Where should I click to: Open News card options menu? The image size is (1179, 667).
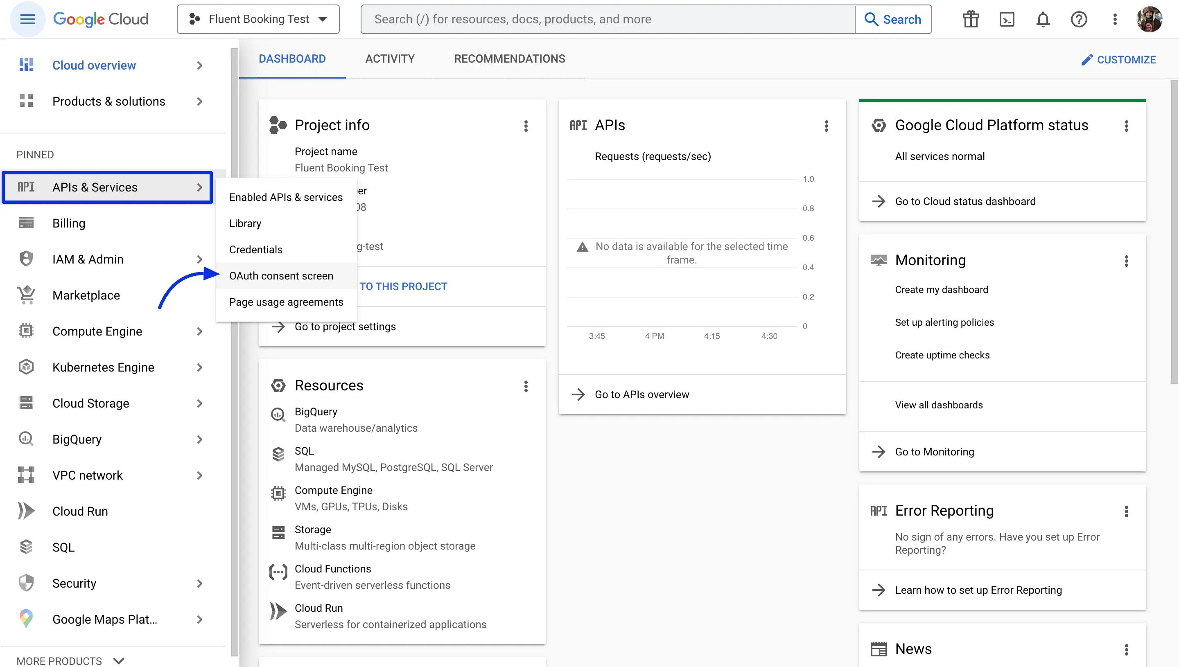[x=1126, y=649]
